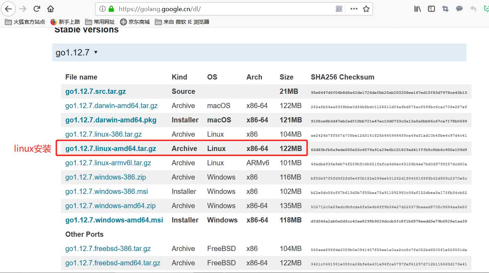This screenshot has height=273, width=489.
Task: Click the 116MB size cell
Action: pyautogui.click(x=290, y=177)
